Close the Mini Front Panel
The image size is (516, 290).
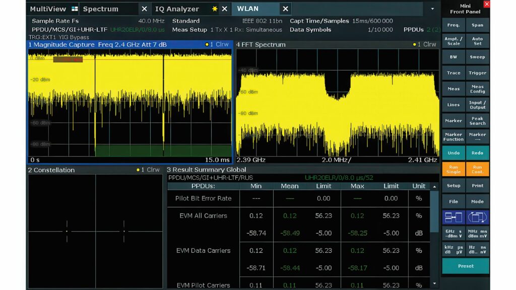486,4
